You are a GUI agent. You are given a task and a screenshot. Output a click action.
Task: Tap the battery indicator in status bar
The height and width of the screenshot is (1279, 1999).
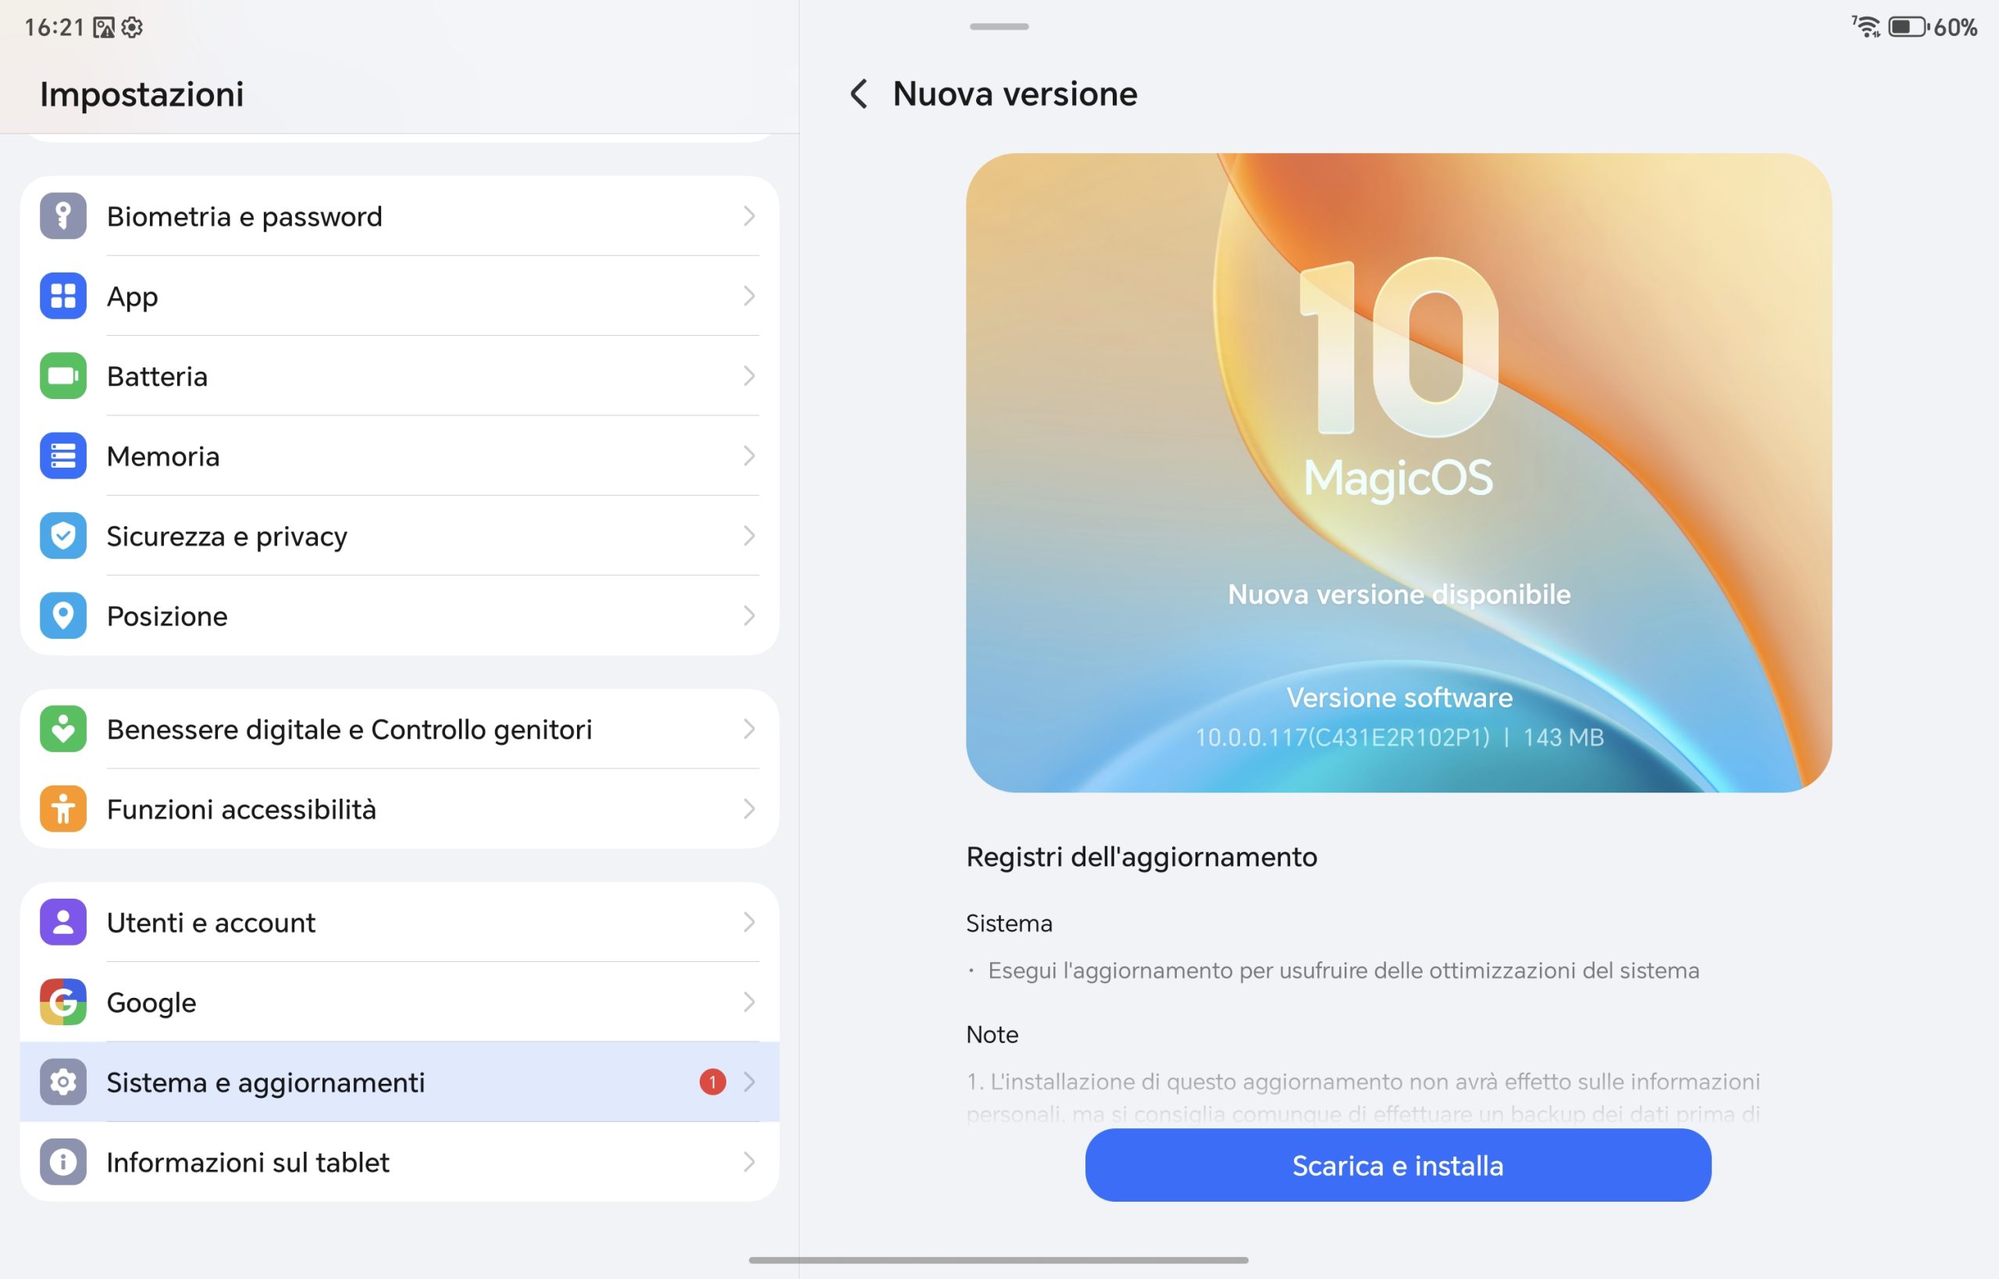[x=1909, y=27]
